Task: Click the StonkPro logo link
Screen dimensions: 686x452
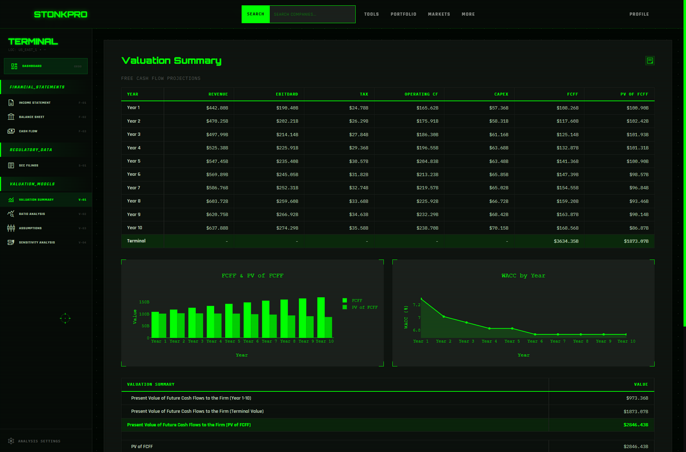Action: 61,15
